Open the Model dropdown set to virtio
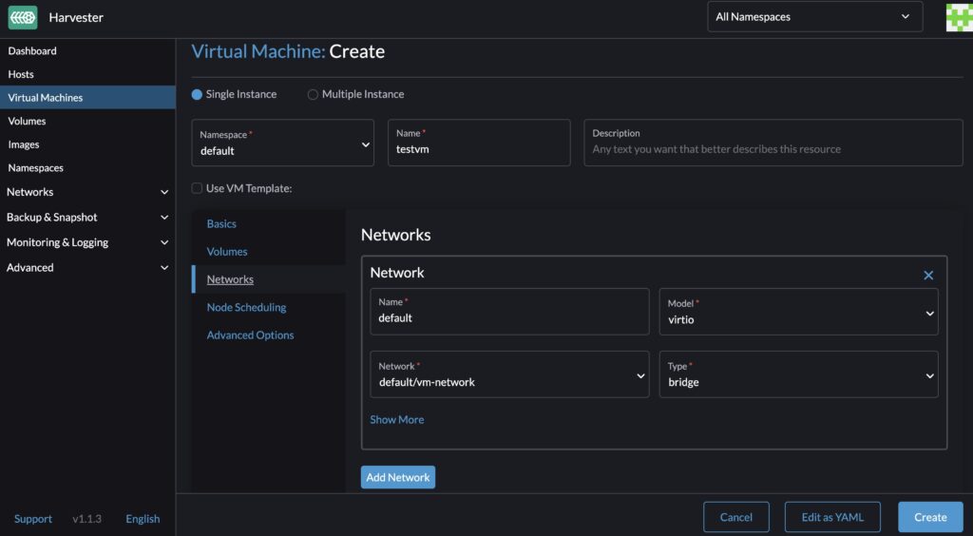Image resolution: width=973 pixels, height=536 pixels. [x=798, y=312]
